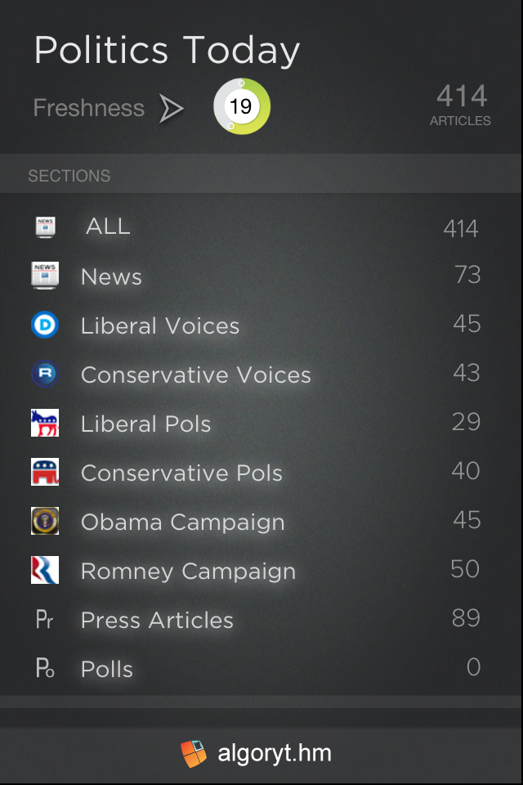Show the Press Articles list
The height and width of the screenshot is (785, 523).
coord(157,620)
